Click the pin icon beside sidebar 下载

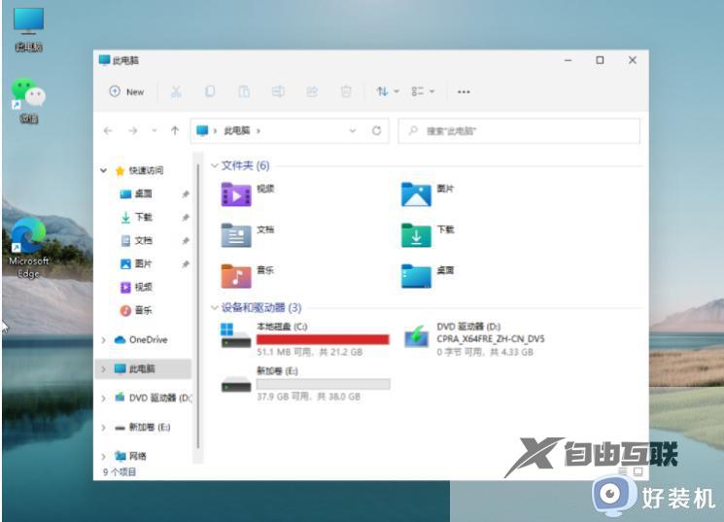point(186,217)
